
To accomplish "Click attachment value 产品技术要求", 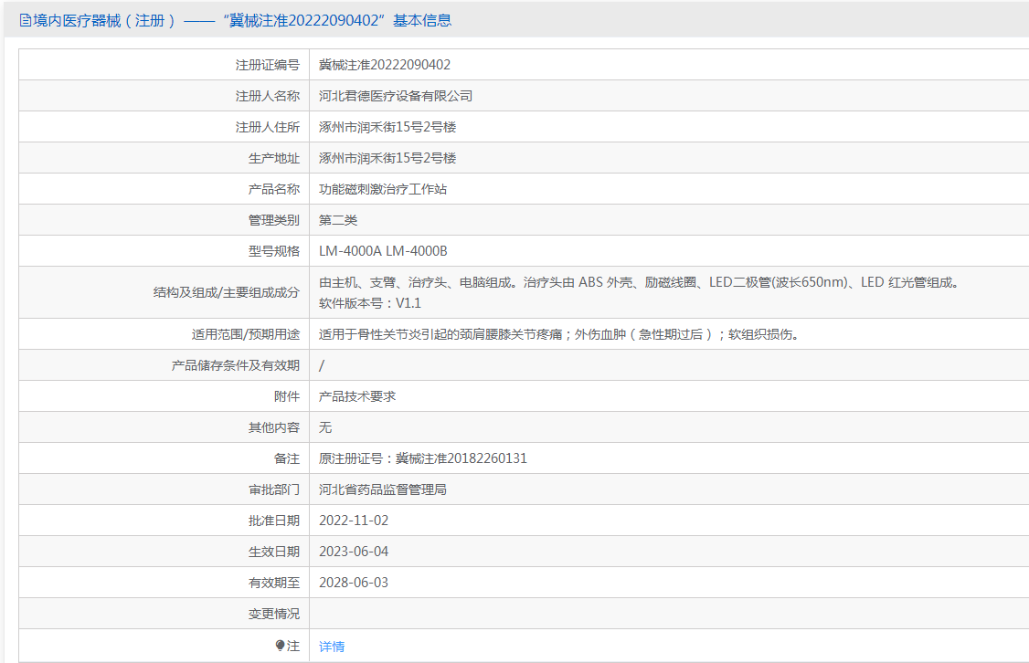I will coord(357,396).
